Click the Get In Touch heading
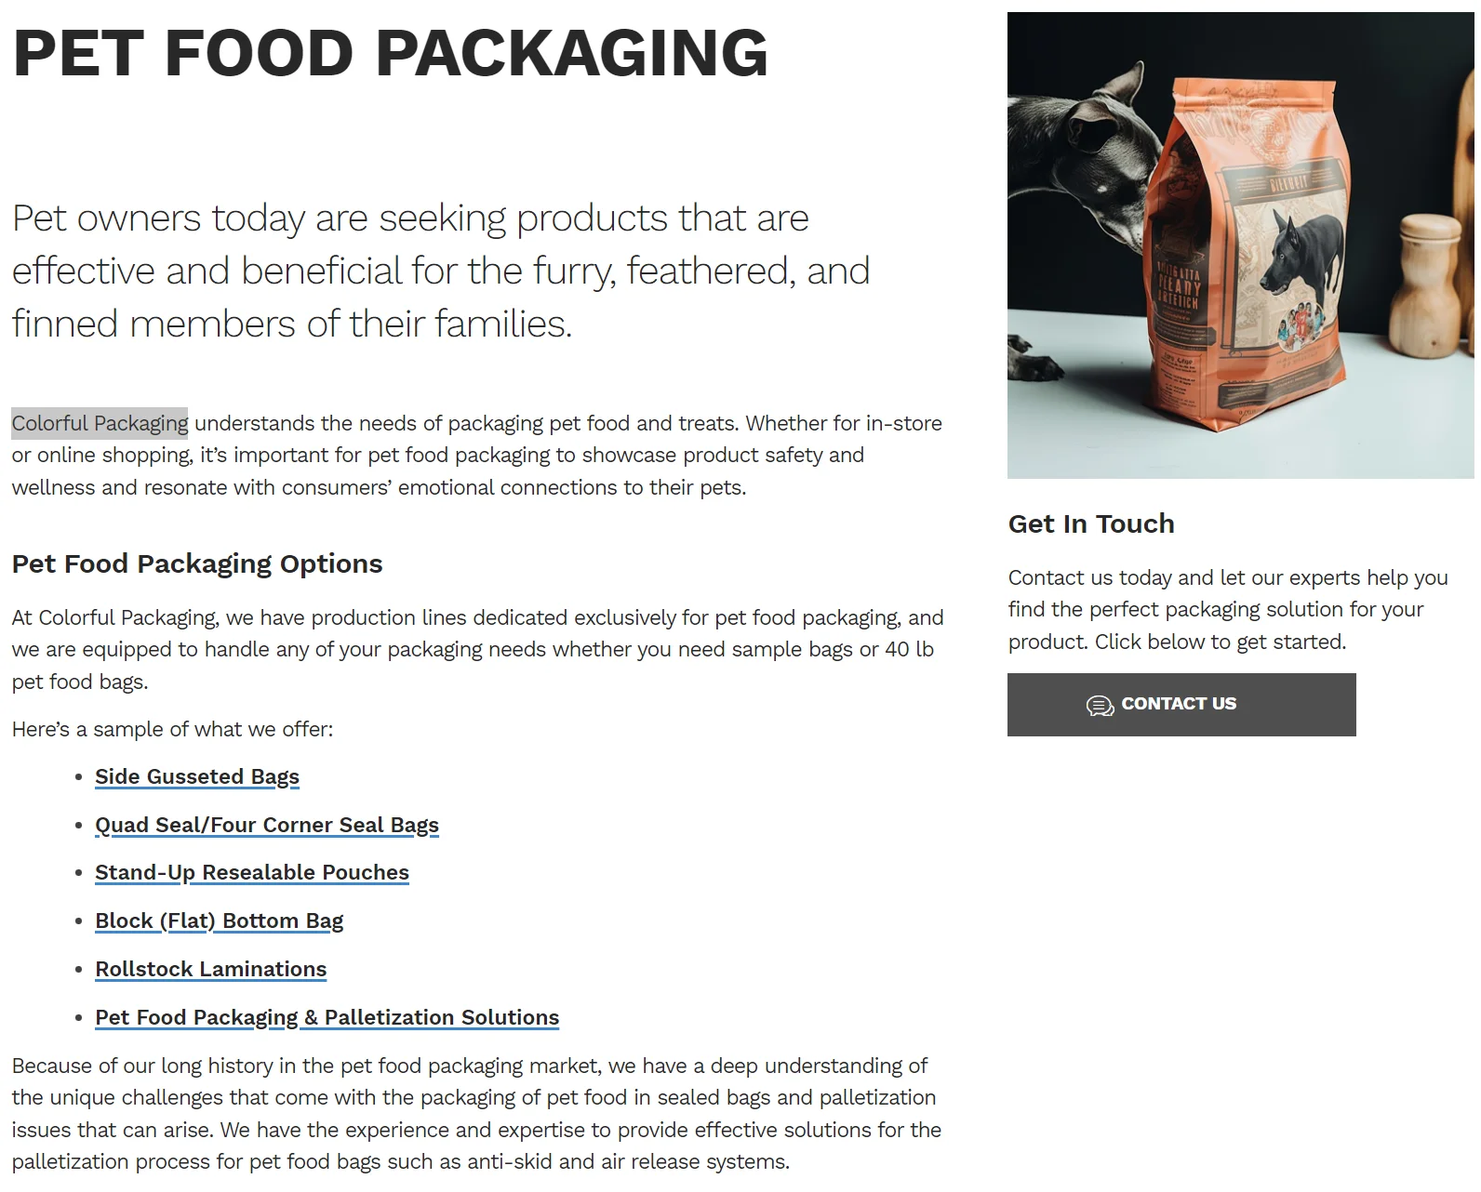 (1091, 523)
